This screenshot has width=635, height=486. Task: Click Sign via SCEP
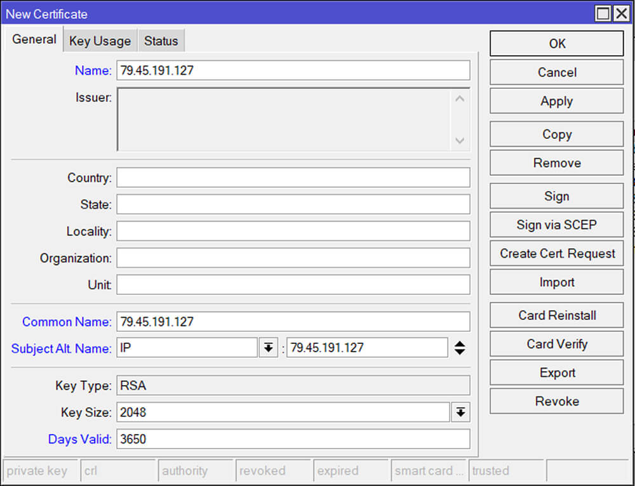556,225
